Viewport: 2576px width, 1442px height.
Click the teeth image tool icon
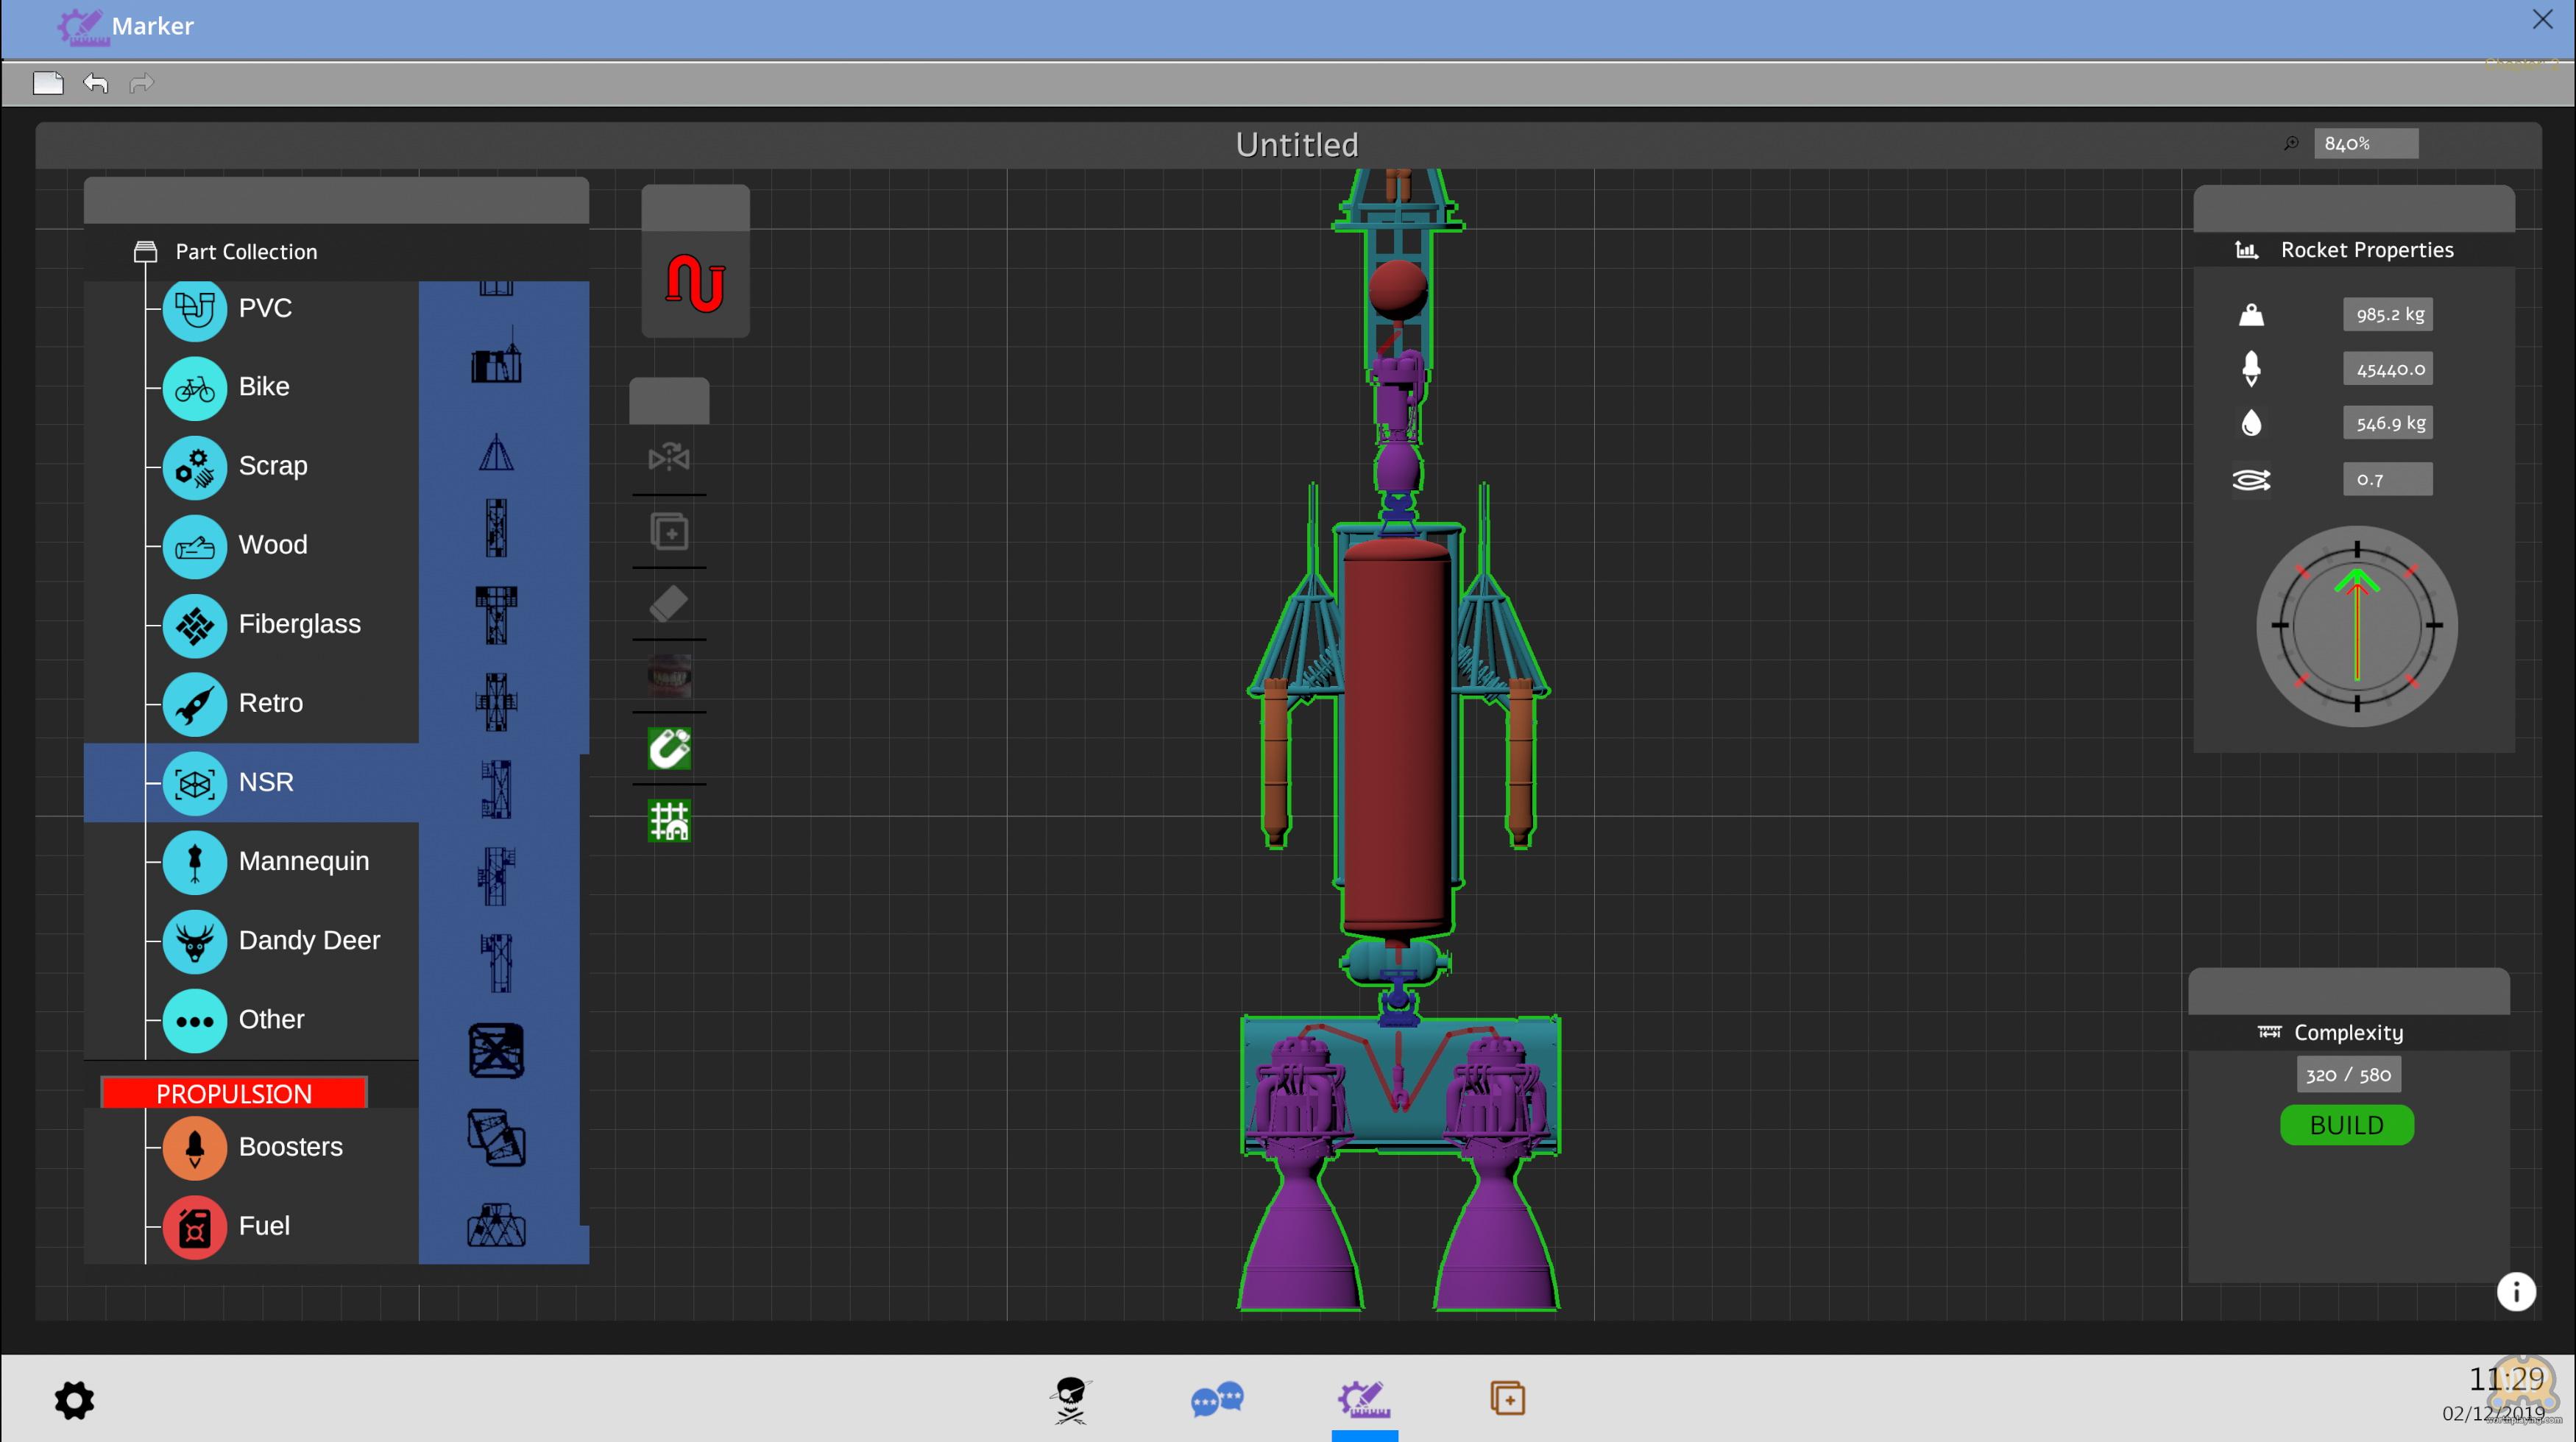coord(669,676)
